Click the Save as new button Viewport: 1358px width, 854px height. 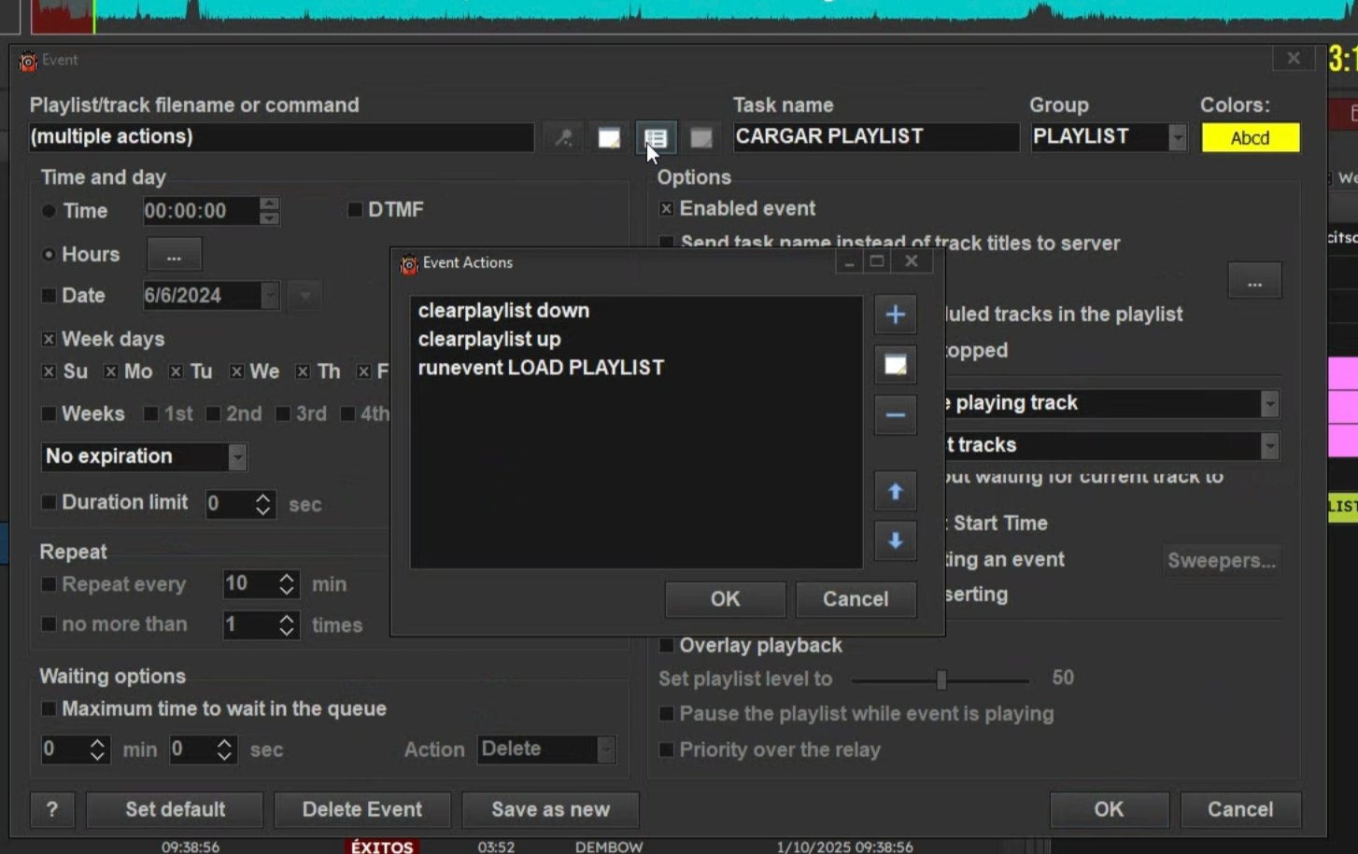click(550, 809)
